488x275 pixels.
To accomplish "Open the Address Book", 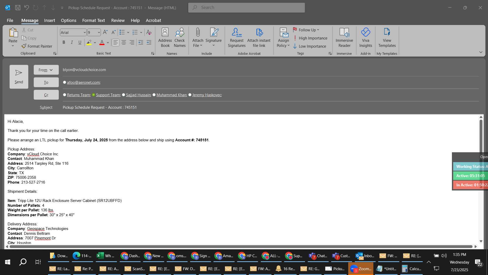I will click(x=165, y=38).
